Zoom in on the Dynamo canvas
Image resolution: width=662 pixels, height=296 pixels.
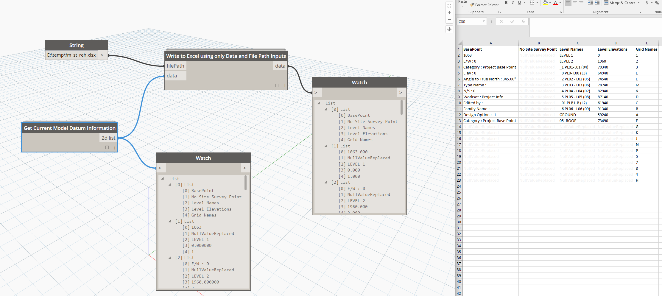click(x=449, y=13)
